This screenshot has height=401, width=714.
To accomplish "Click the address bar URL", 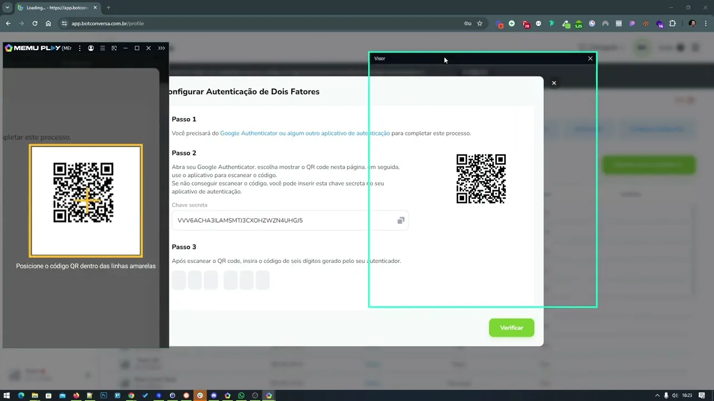I will pyautogui.click(x=108, y=23).
